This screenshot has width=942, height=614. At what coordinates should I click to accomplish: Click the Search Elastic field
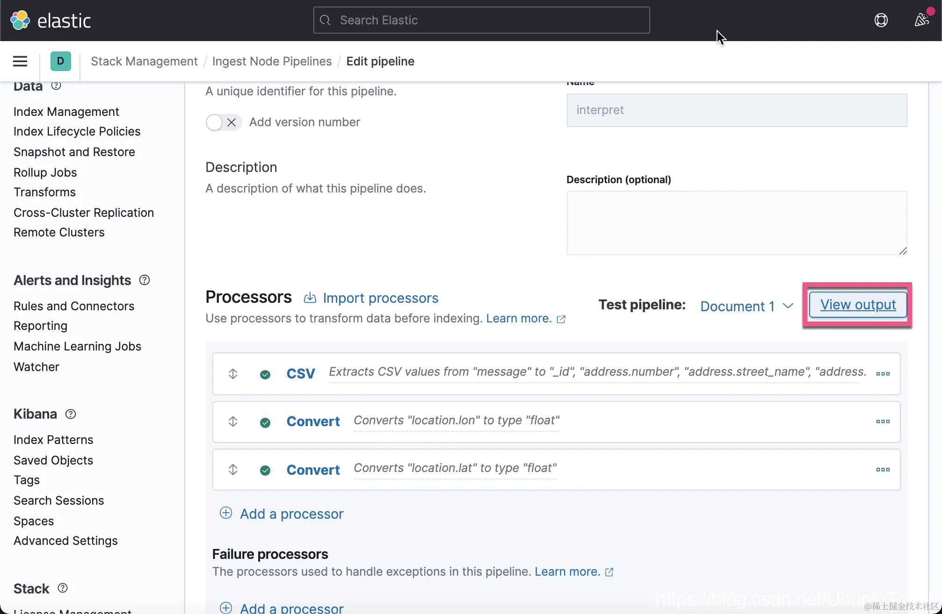[482, 20]
